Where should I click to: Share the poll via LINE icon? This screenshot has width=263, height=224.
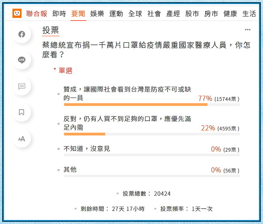pos(22,60)
